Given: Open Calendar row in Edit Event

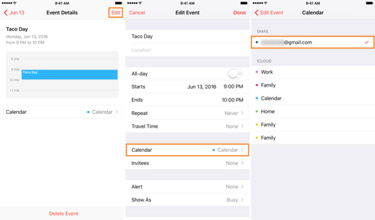Looking at the screenshot, I should coord(187,150).
